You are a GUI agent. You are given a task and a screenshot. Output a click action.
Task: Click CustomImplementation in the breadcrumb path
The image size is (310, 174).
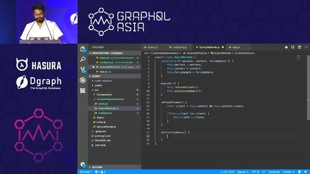click(x=165, y=53)
